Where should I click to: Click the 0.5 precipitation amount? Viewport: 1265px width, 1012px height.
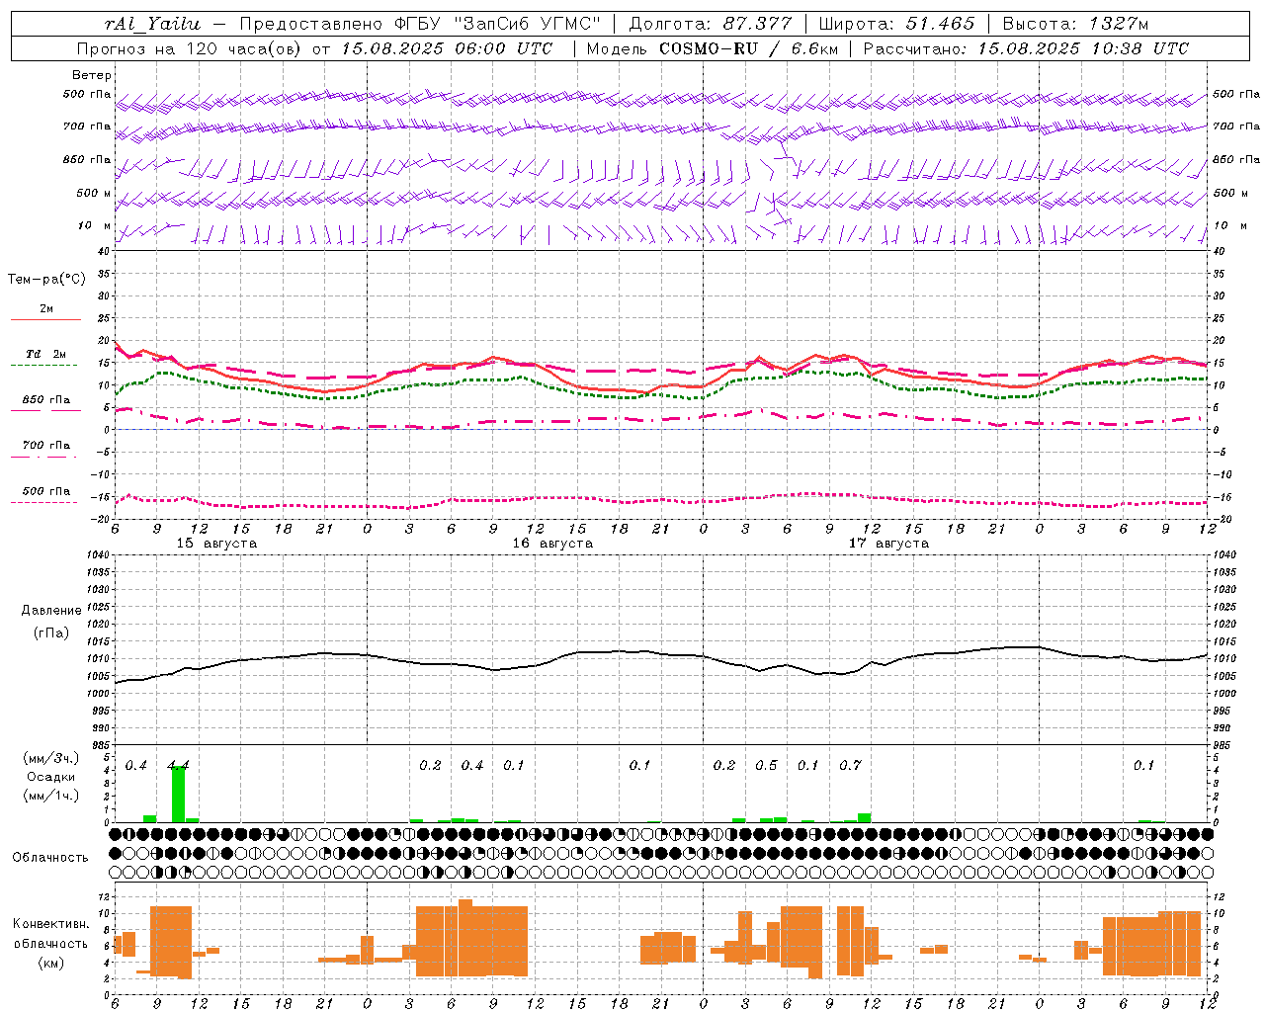[x=766, y=765]
